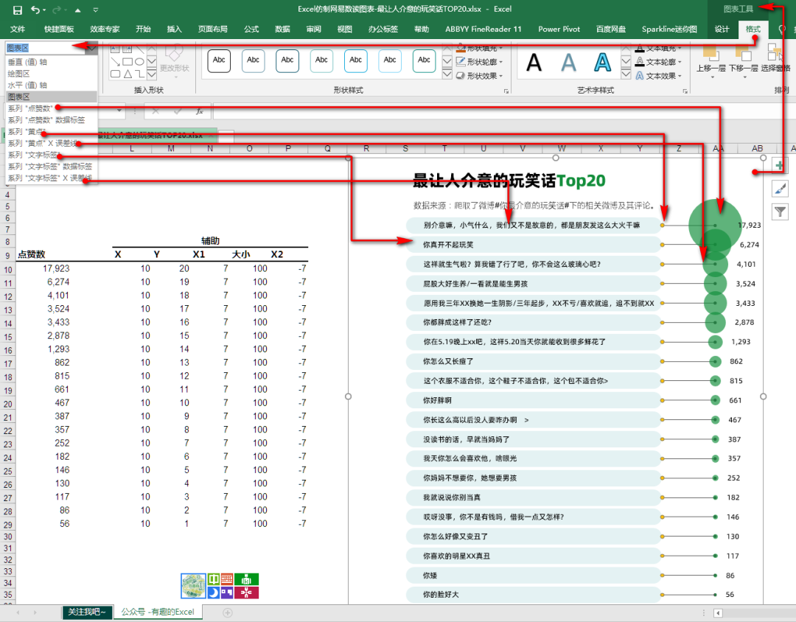
Task: Select the triangle shape in the gallery
Action: click(x=128, y=74)
